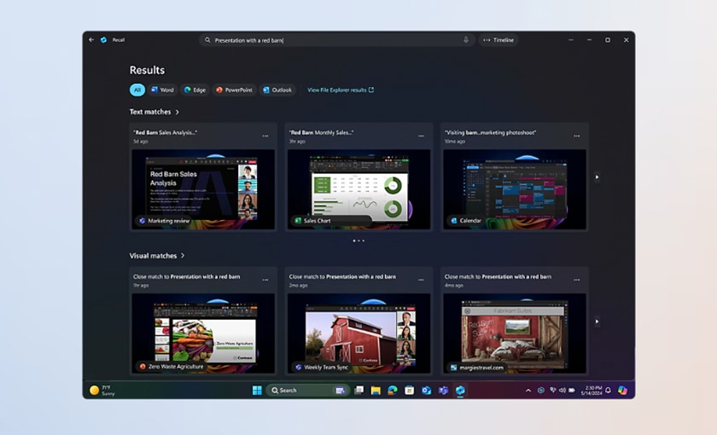Filter results by Outlook
Screen dimensions: 717x435
click(x=277, y=90)
